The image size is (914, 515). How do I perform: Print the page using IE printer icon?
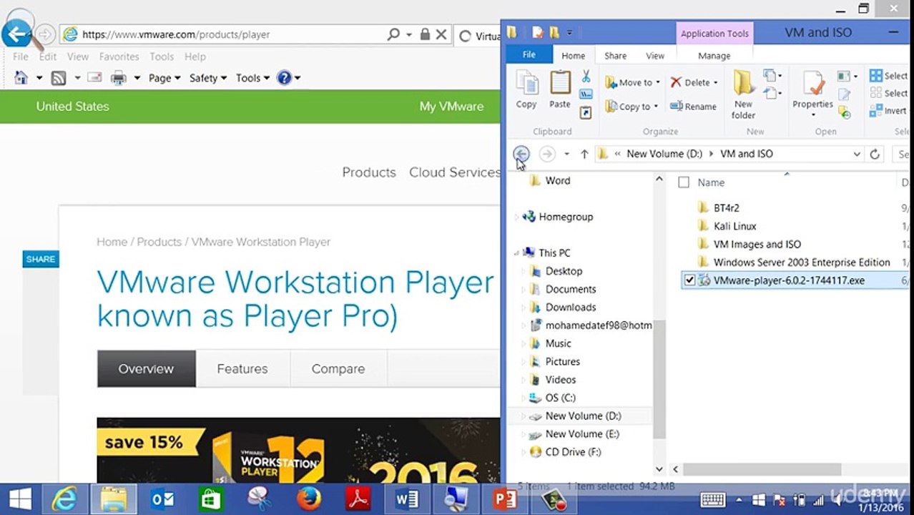point(119,78)
